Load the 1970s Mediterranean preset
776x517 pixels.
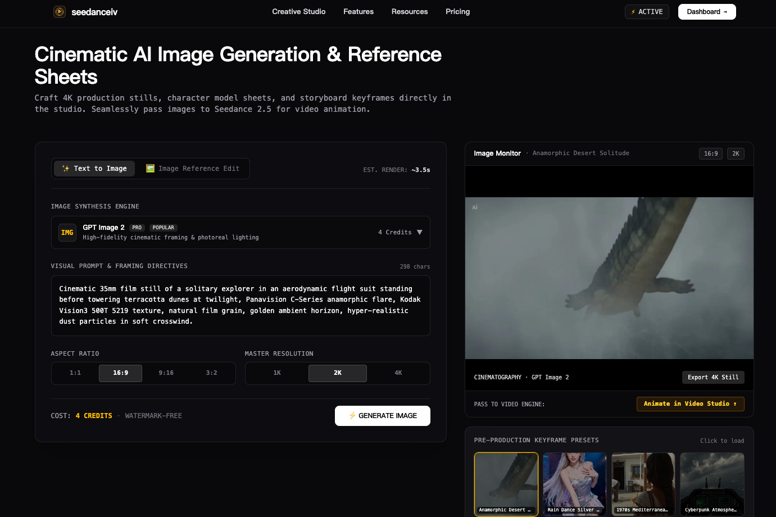643,484
